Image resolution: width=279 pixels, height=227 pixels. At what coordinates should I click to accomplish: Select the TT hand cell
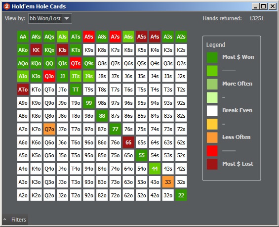(76, 90)
